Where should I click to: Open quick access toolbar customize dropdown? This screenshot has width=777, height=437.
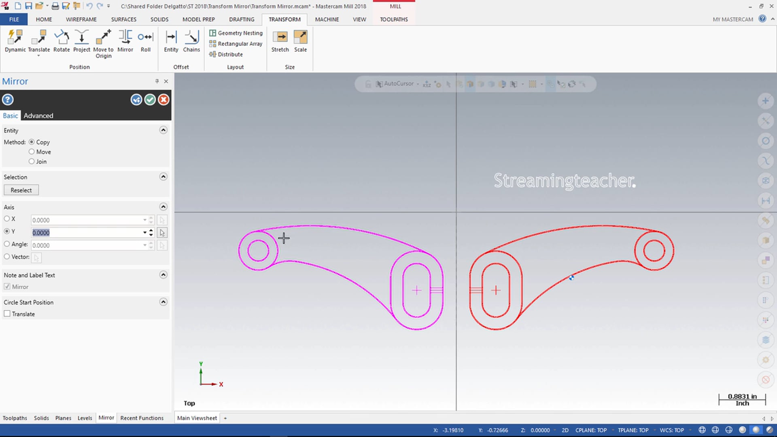pos(108,6)
